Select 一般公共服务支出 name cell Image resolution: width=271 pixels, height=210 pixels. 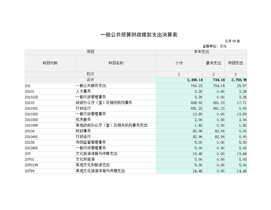click(116, 86)
